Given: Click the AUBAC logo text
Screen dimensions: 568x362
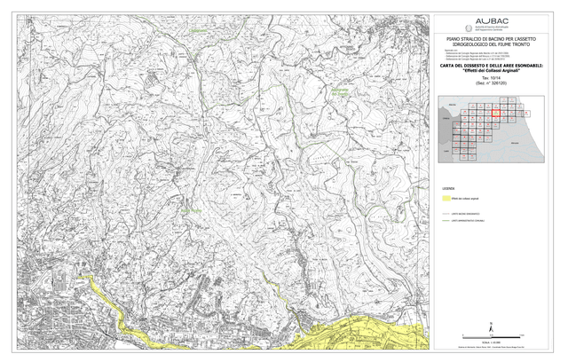Looking at the screenshot, I should tap(492, 21).
